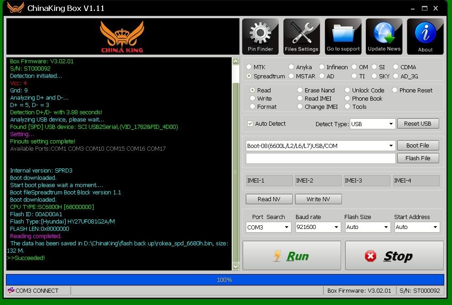
Task: Open the Port COM3 dropdown
Action: (268, 227)
